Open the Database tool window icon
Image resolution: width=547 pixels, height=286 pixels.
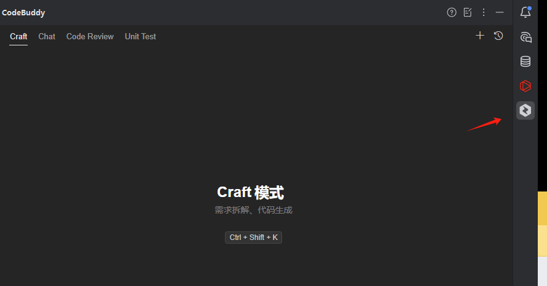pyautogui.click(x=525, y=61)
